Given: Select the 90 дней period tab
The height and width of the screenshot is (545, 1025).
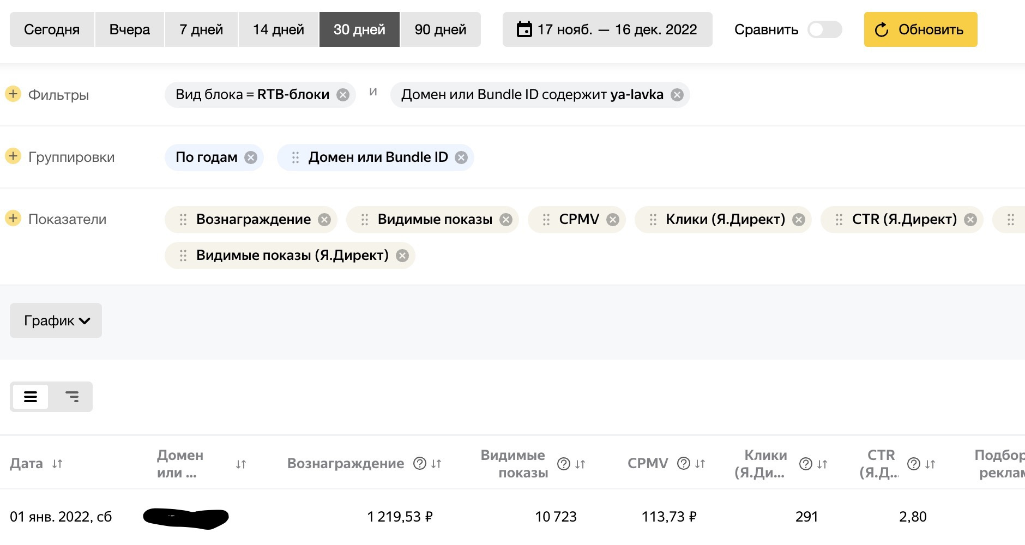Looking at the screenshot, I should click(440, 29).
